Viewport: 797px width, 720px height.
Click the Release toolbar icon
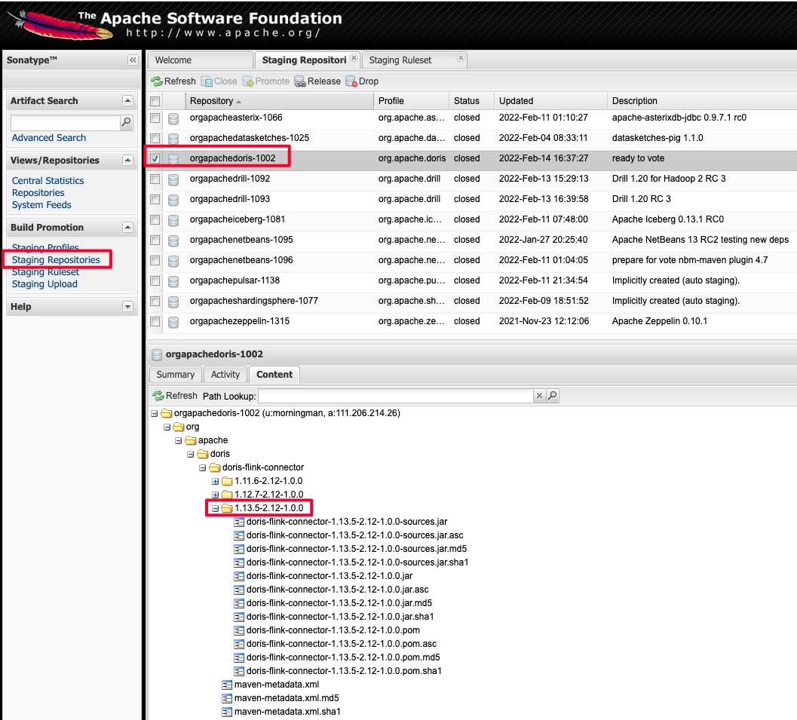[299, 81]
